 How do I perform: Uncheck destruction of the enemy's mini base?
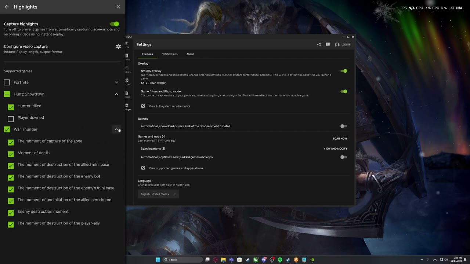pos(11,189)
